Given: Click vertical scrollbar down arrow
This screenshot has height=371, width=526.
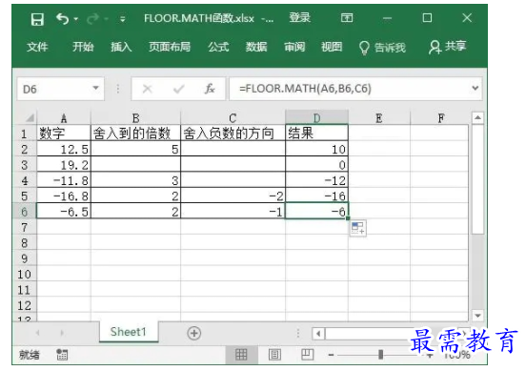Looking at the screenshot, I should 477,315.
